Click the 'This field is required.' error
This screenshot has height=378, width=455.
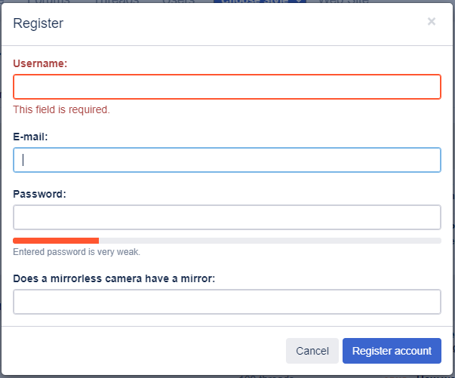tap(61, 109)
